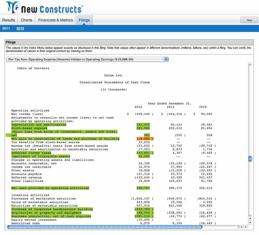Viewport: 259px width, 235px height.
Task: Click 'Net cash provided by operating activities'
Action: pos(50,188)
